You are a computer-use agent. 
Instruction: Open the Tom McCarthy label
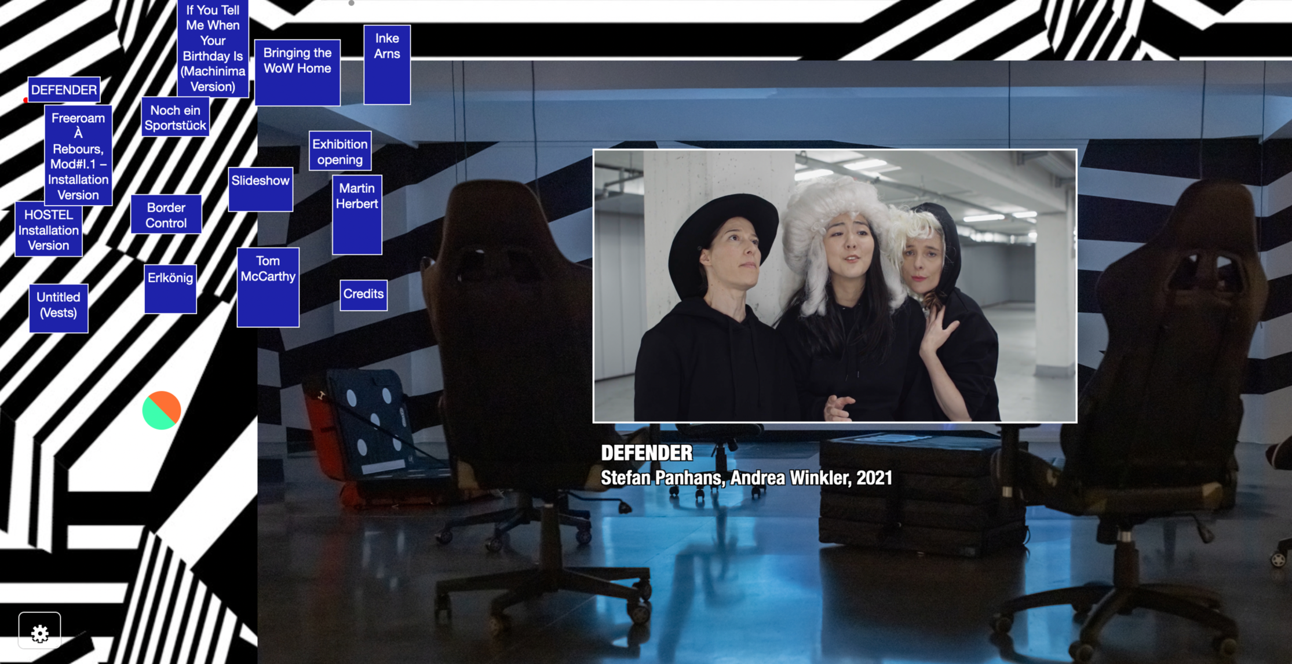[x=268, y=286]
